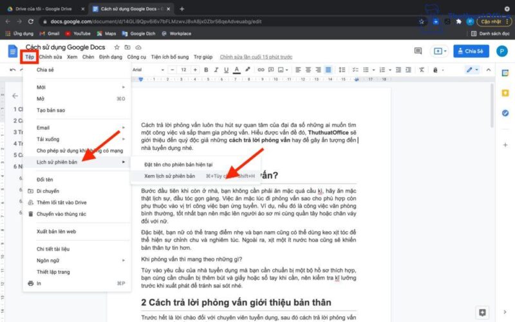Expand the Tải xuống submenu
The image size is (515, 322).
[x=77, y=139]
